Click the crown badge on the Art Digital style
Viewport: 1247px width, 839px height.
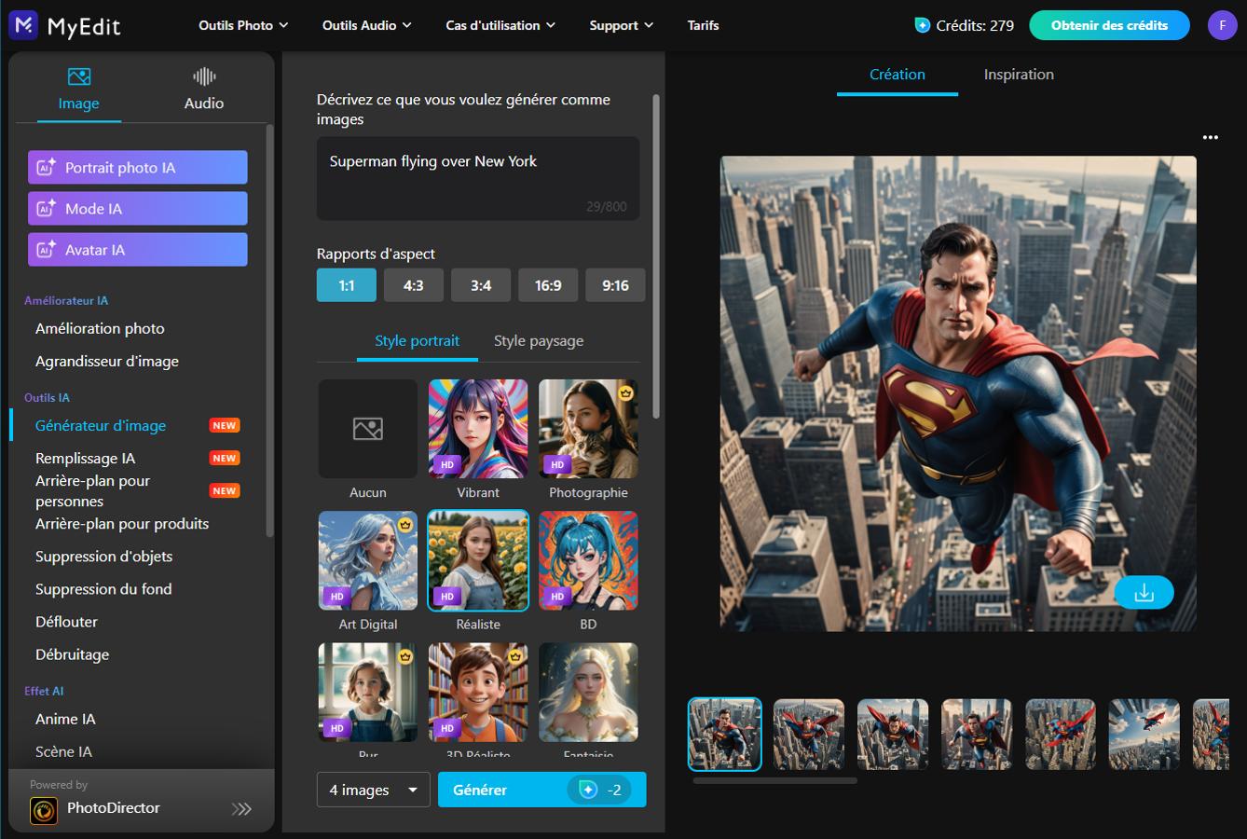coord(404,525)
